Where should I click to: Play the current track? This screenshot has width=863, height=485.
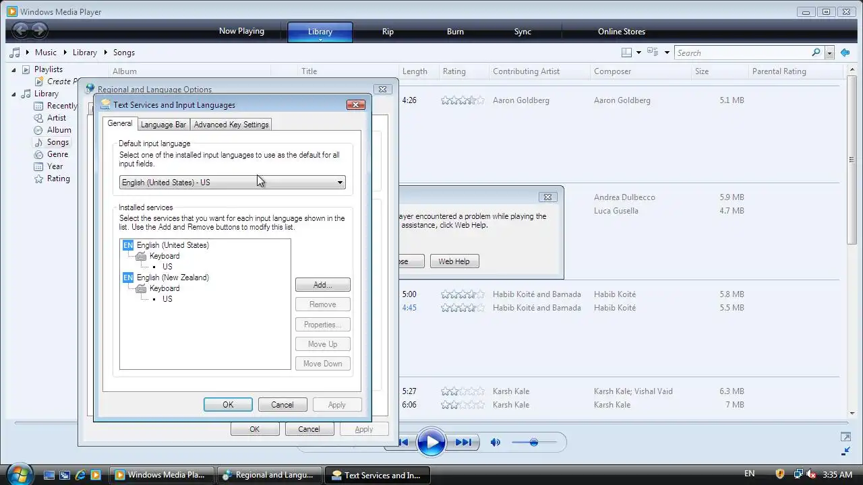click(431, 443)
